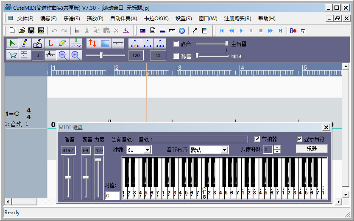Enable the 静音 checkbox beside MIDI slider
The height and width of the screenshot is (221, 354).
[176, 56]
